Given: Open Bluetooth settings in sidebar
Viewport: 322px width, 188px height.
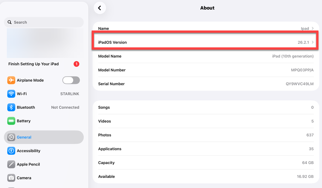Looking at the screenshot, I should click(x=44, y=107).
